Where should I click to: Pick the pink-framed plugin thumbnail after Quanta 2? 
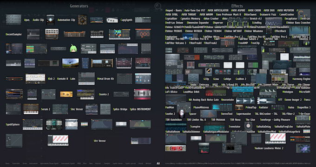(142, 94)
